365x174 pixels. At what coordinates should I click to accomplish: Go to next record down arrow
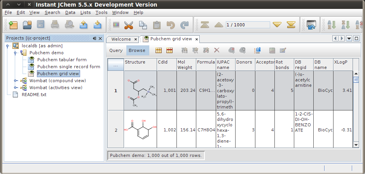(277, 25)
